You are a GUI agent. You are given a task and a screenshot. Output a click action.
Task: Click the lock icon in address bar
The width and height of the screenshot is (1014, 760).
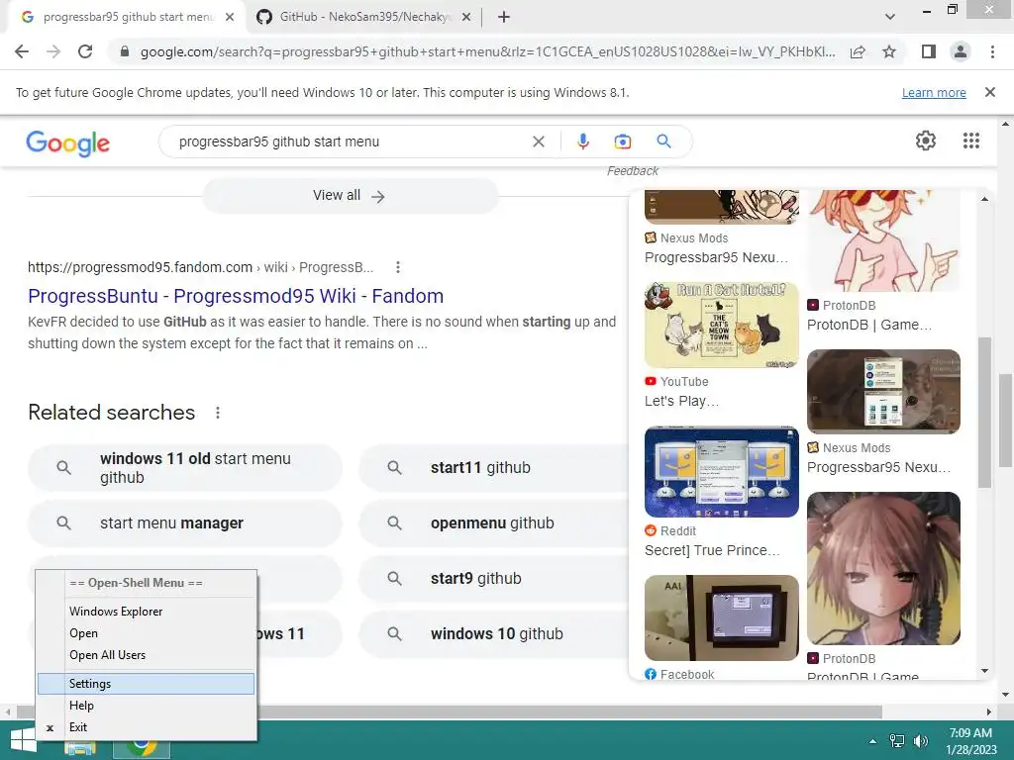tap(125, 51)
